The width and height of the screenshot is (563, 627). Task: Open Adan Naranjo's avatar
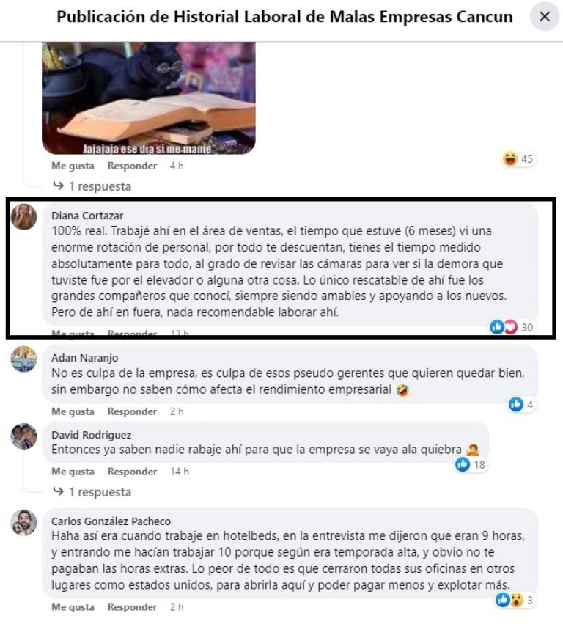(x=24, y=359)
